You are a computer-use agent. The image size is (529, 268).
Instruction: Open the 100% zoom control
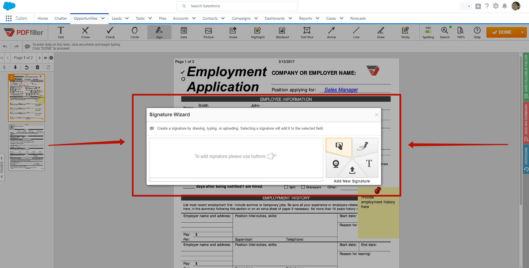461,32
